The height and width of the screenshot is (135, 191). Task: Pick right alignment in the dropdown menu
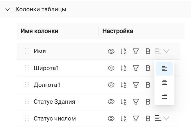164,96
